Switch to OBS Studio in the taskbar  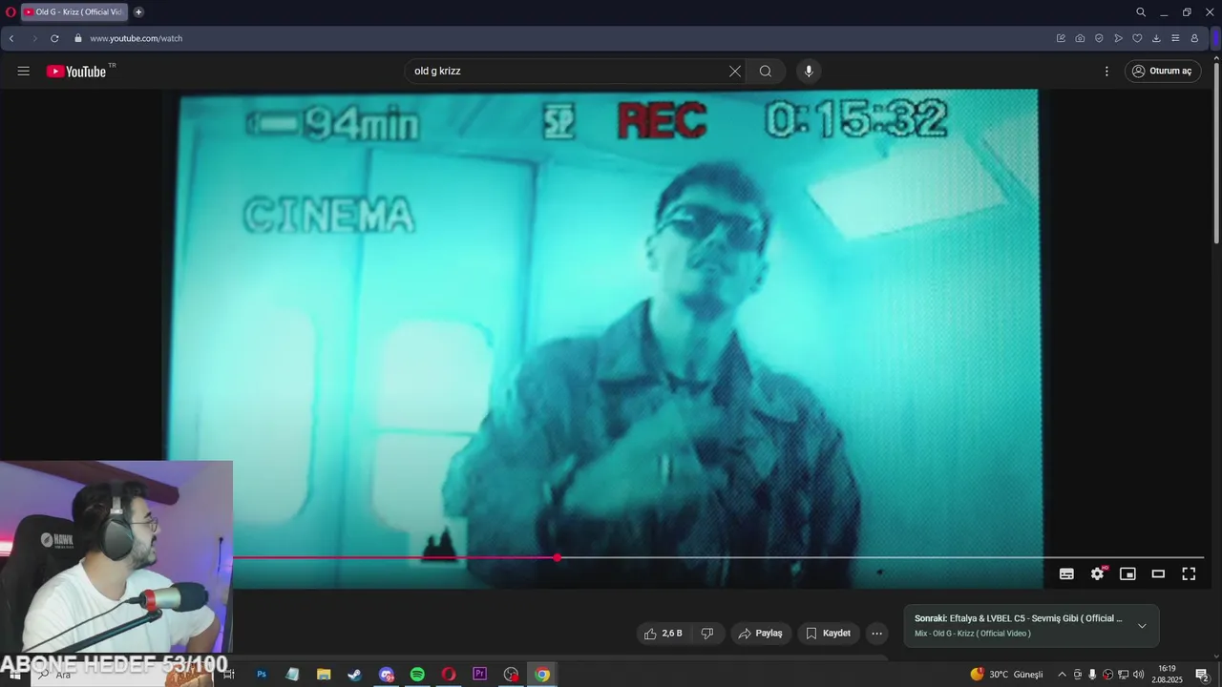coord(511,675)
